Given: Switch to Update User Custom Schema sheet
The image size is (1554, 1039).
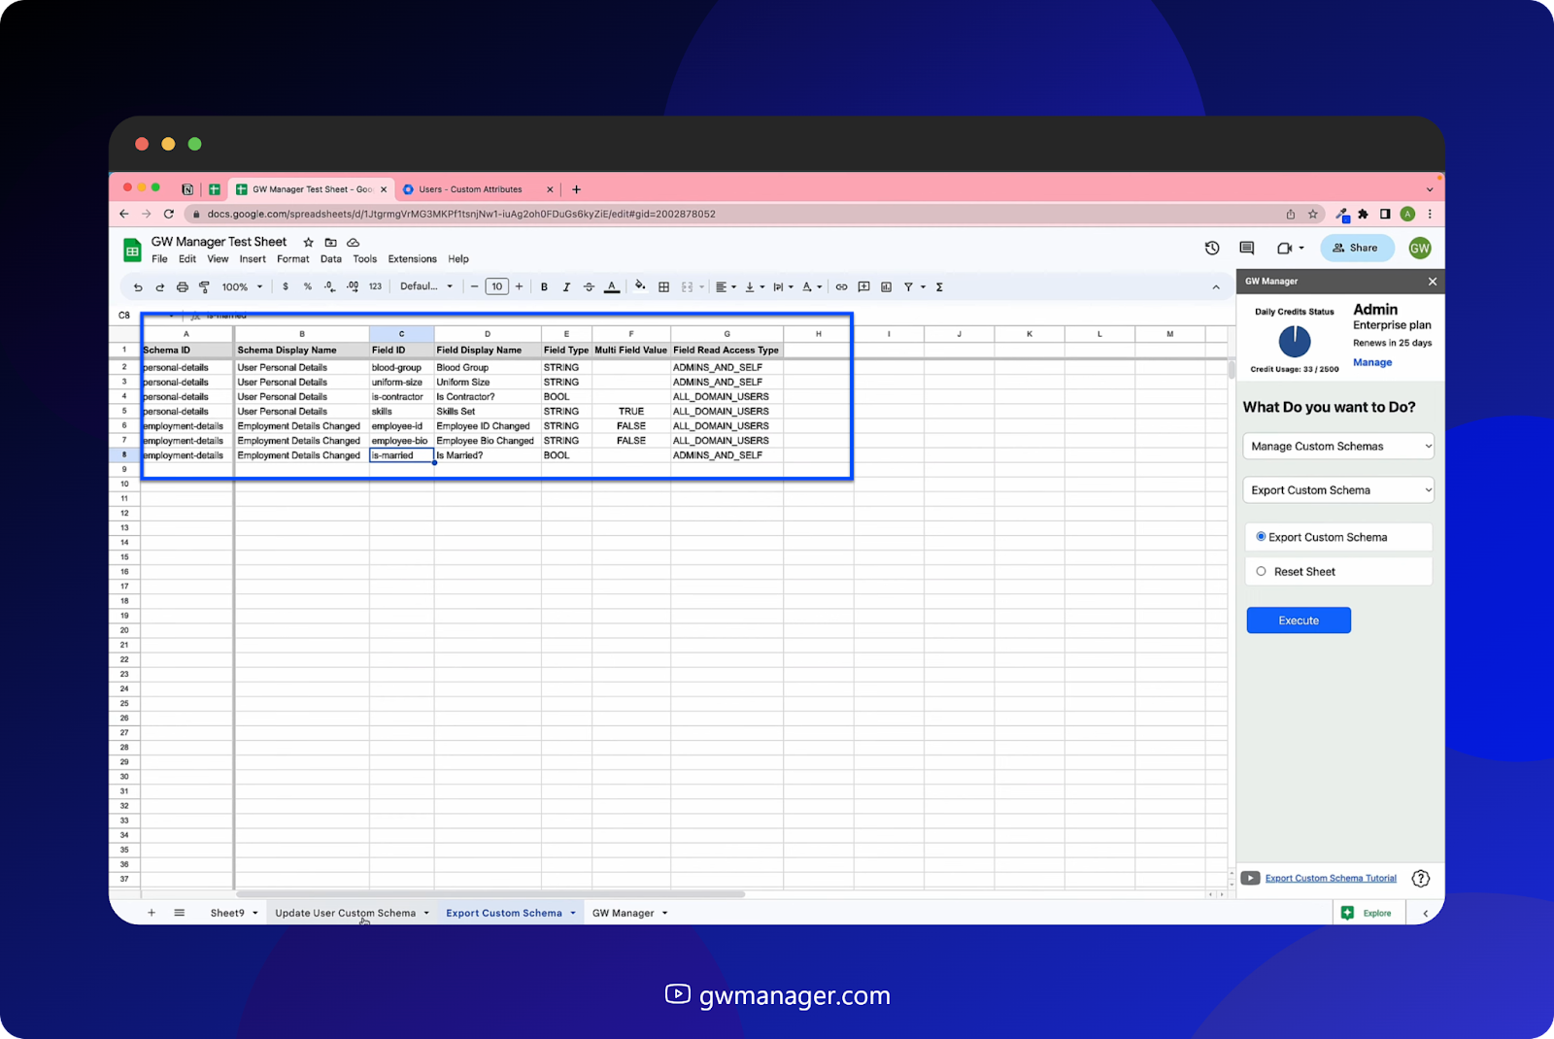Looking at the screenshot, I should (345, 914).
